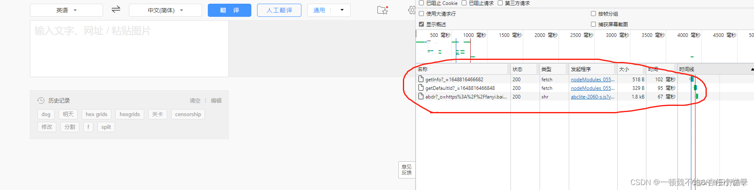Viewport: 754px width, 190px height.
Task: Select the censorship history tag
Action: (x=188, y=114)
